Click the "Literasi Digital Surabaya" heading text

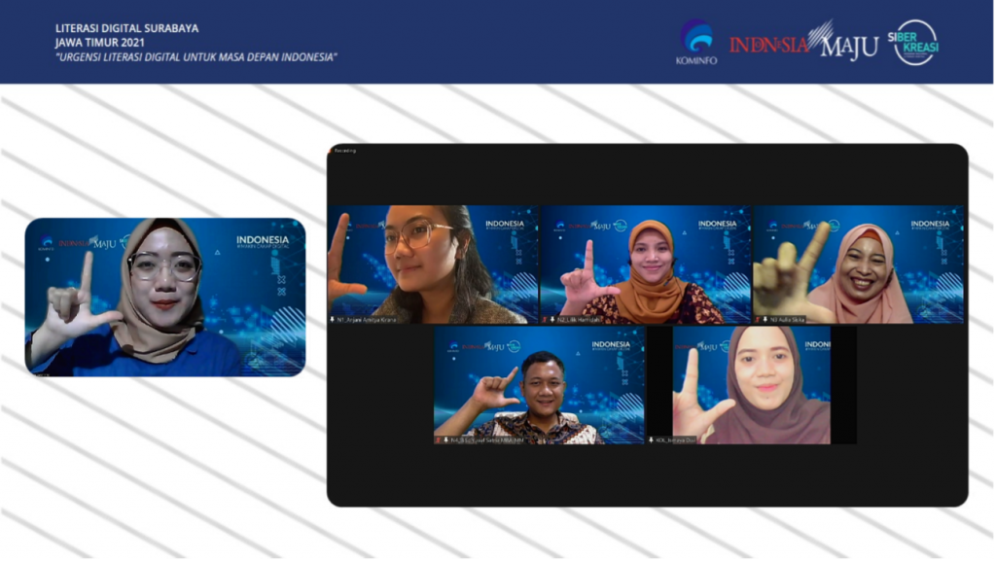pyautogui.click(x=126, y=28)
